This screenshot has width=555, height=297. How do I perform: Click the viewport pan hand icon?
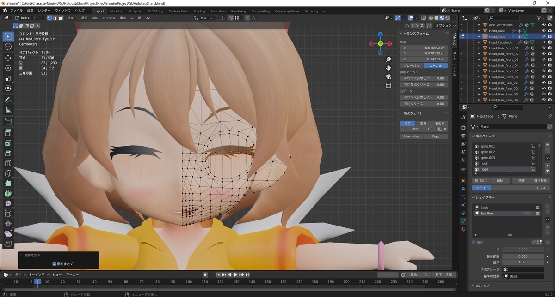pyautogui.click(x=389, y=68)
